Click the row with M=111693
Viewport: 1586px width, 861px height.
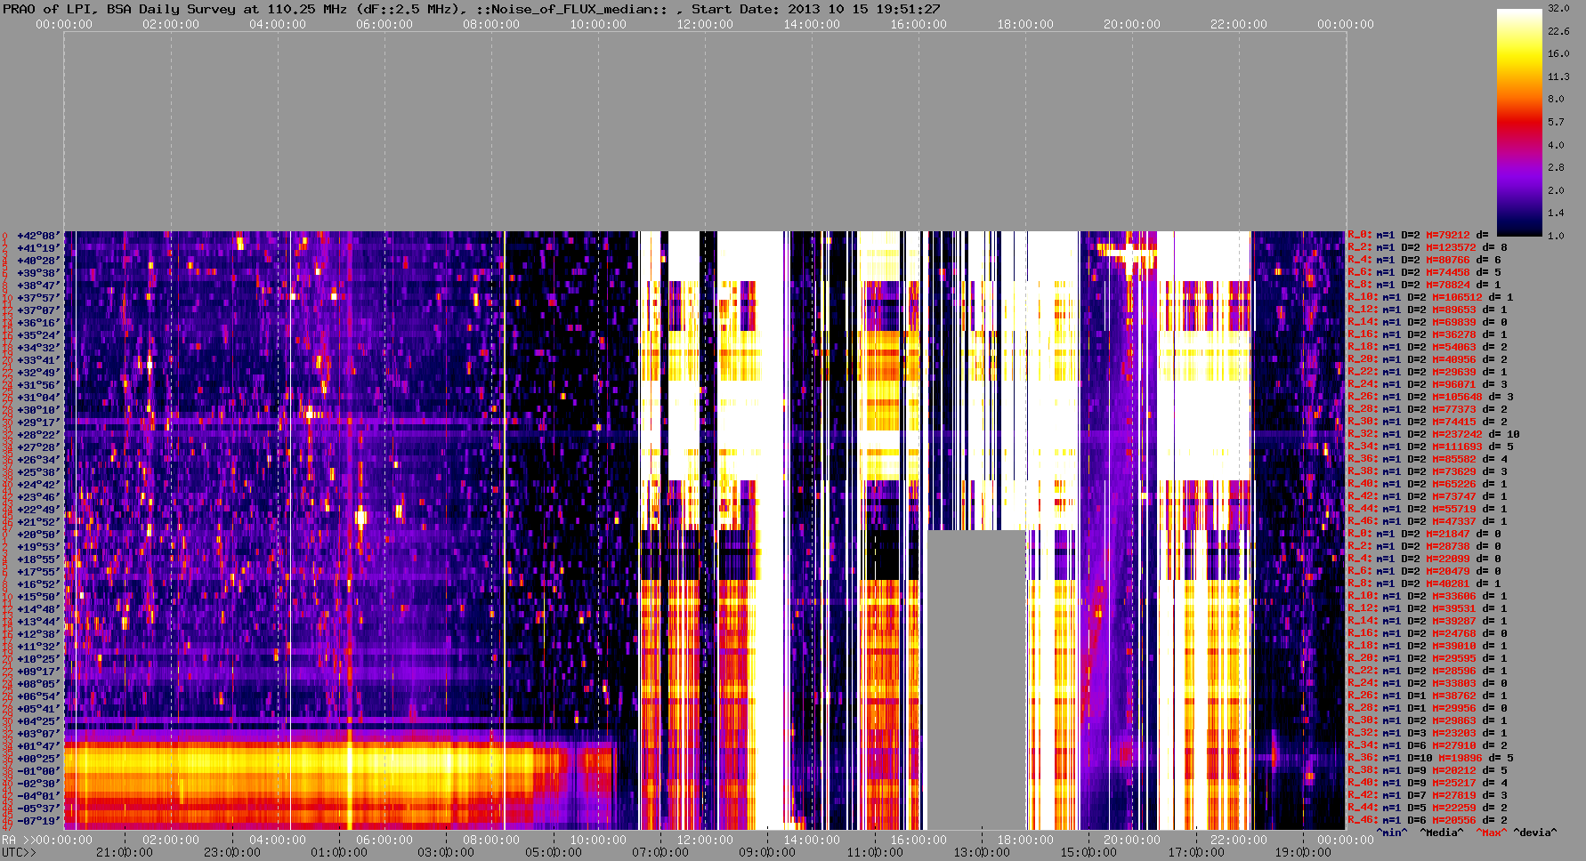[x=1430, y=447]
